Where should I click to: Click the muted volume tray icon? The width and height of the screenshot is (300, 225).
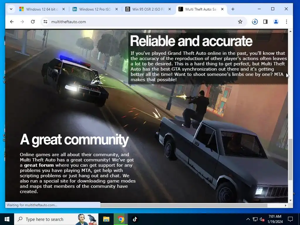click(262, 219)
